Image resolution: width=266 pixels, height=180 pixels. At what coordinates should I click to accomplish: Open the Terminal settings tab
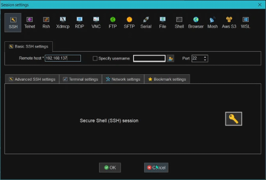pyautogui.click(x=81, y=79)
